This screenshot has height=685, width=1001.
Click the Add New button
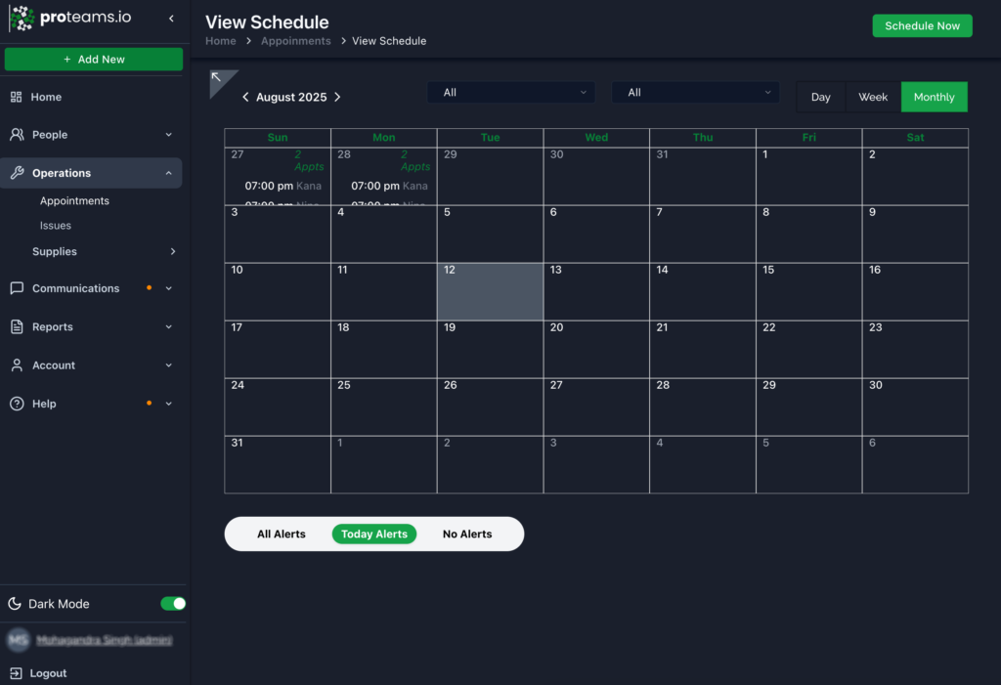pos(93,60)
